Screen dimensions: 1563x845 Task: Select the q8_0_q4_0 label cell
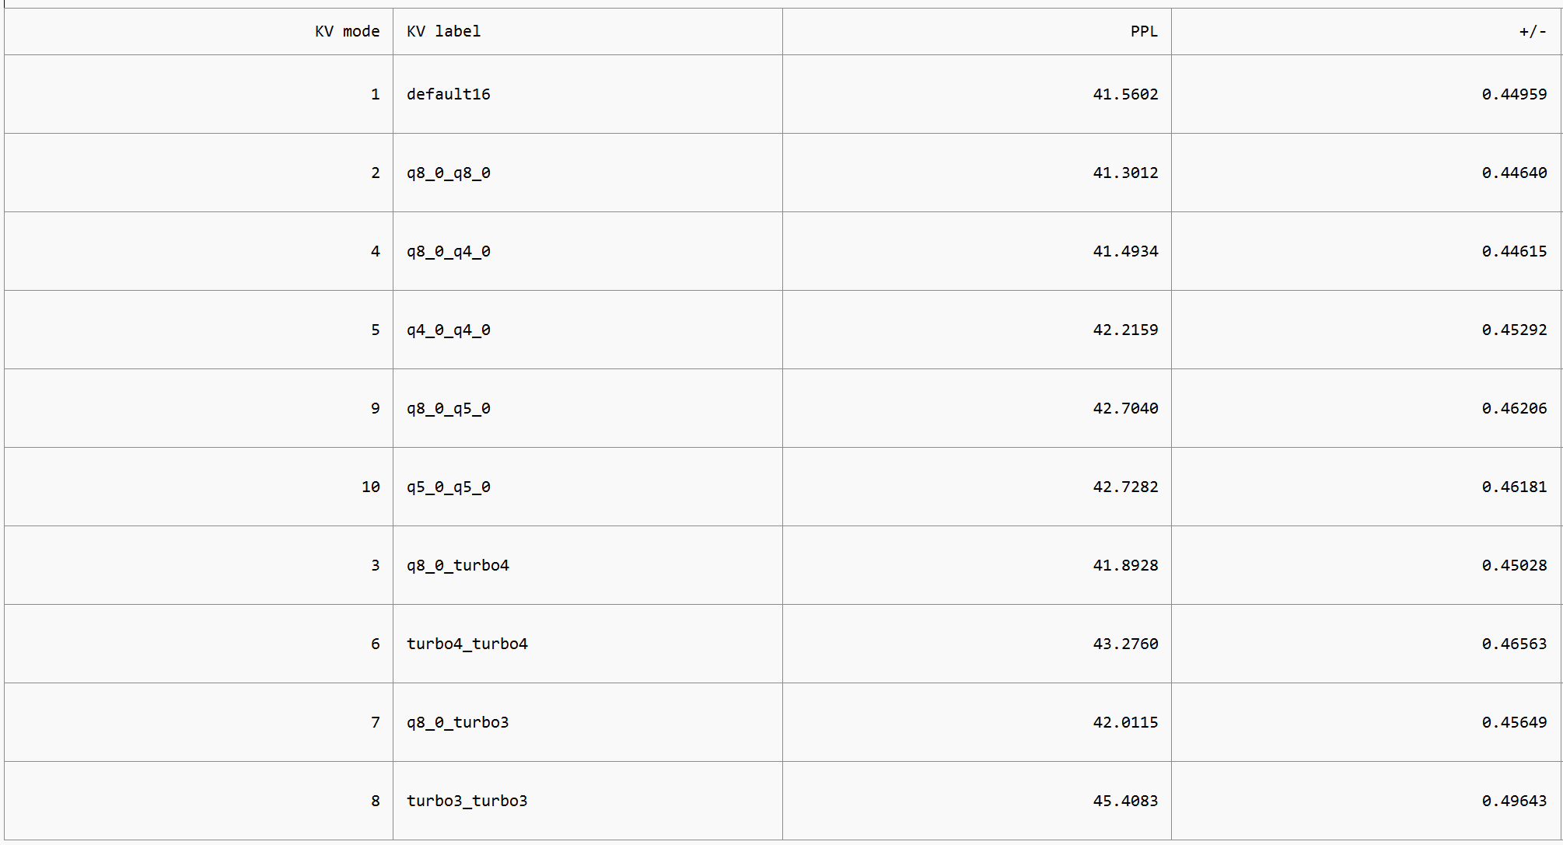(588, 251)
